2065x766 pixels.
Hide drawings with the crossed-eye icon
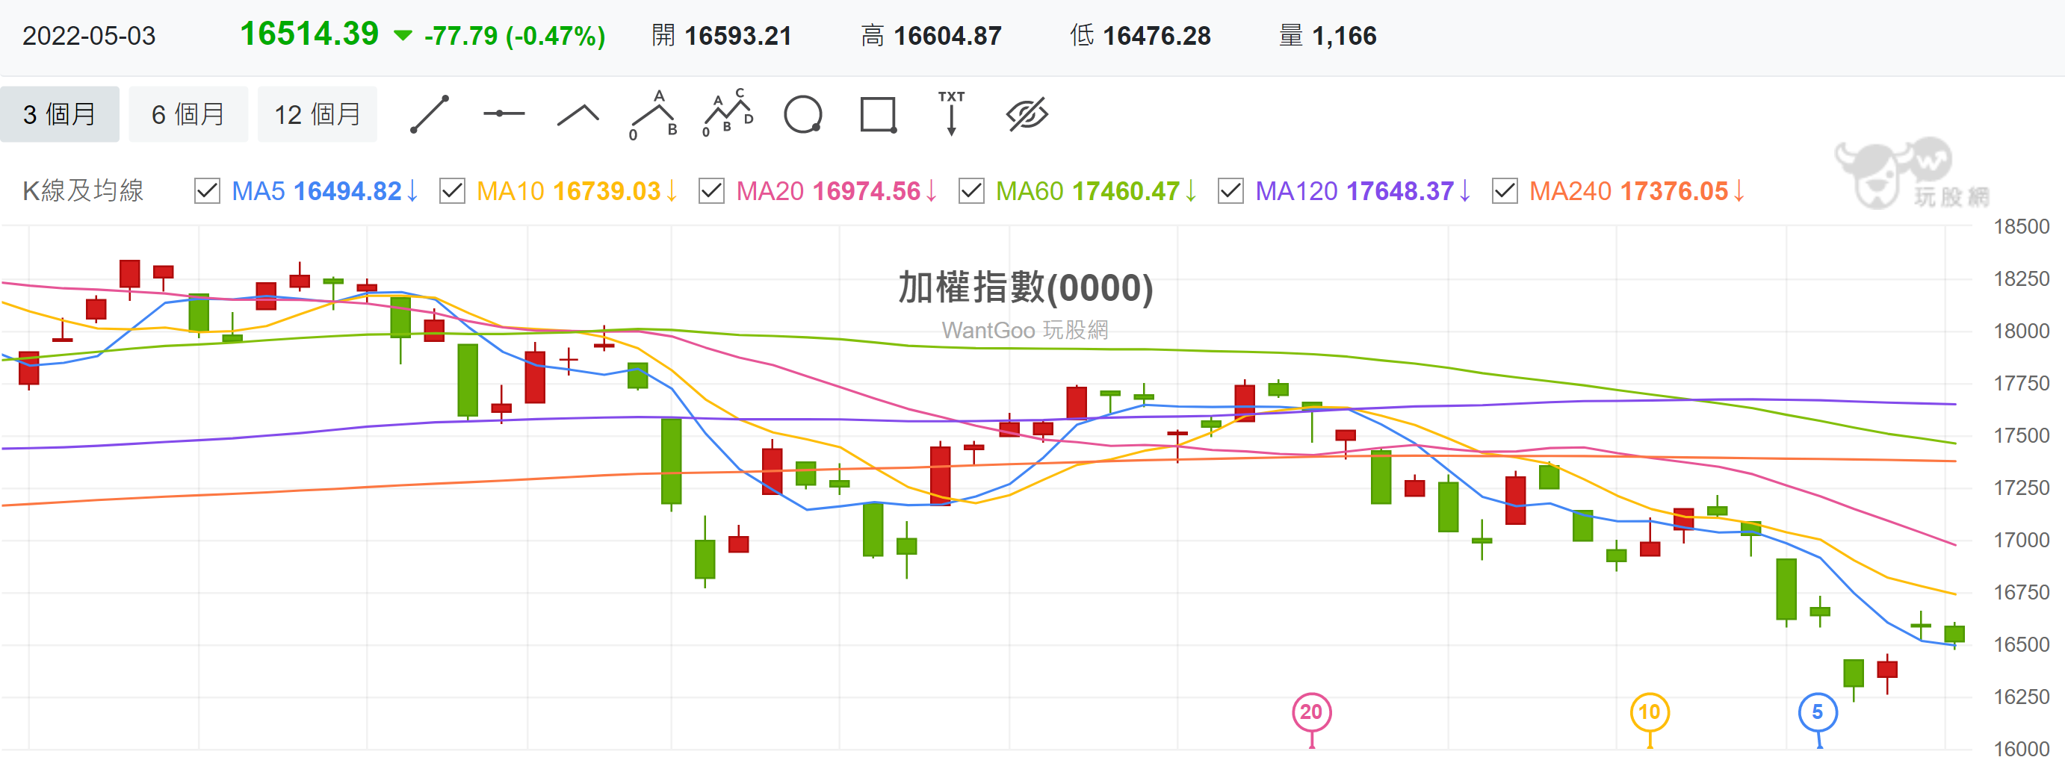point(1027,114)
